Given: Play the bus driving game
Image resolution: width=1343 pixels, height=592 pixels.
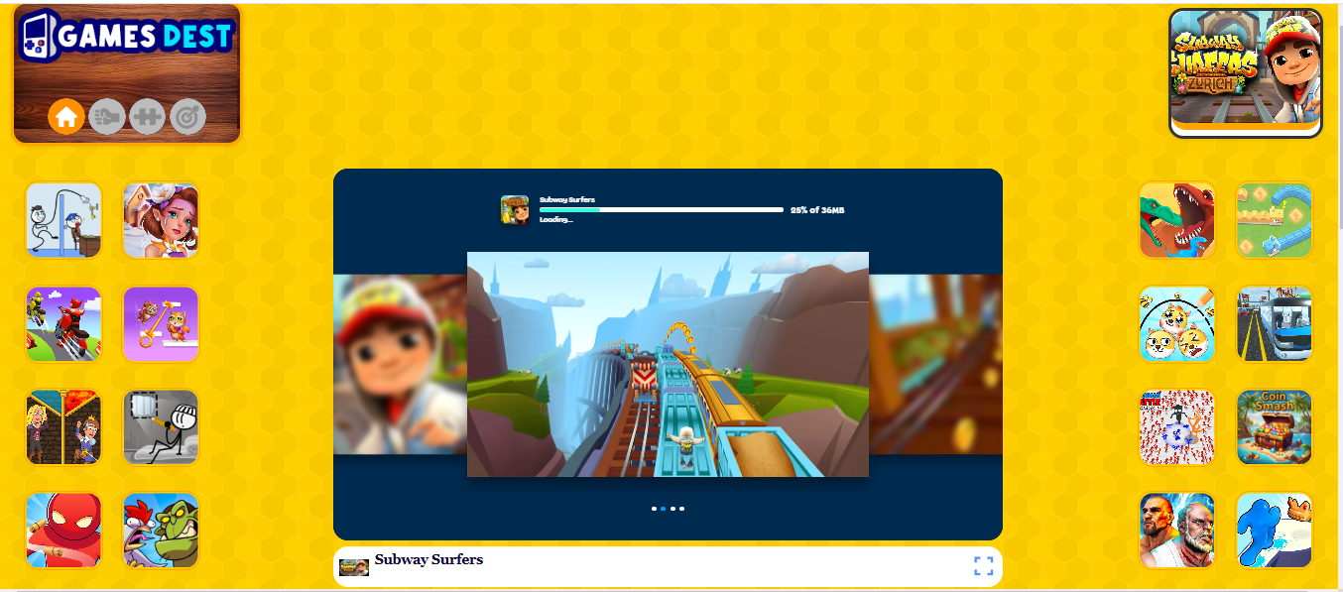Looking at the screenshot, I should point(1274,323).
